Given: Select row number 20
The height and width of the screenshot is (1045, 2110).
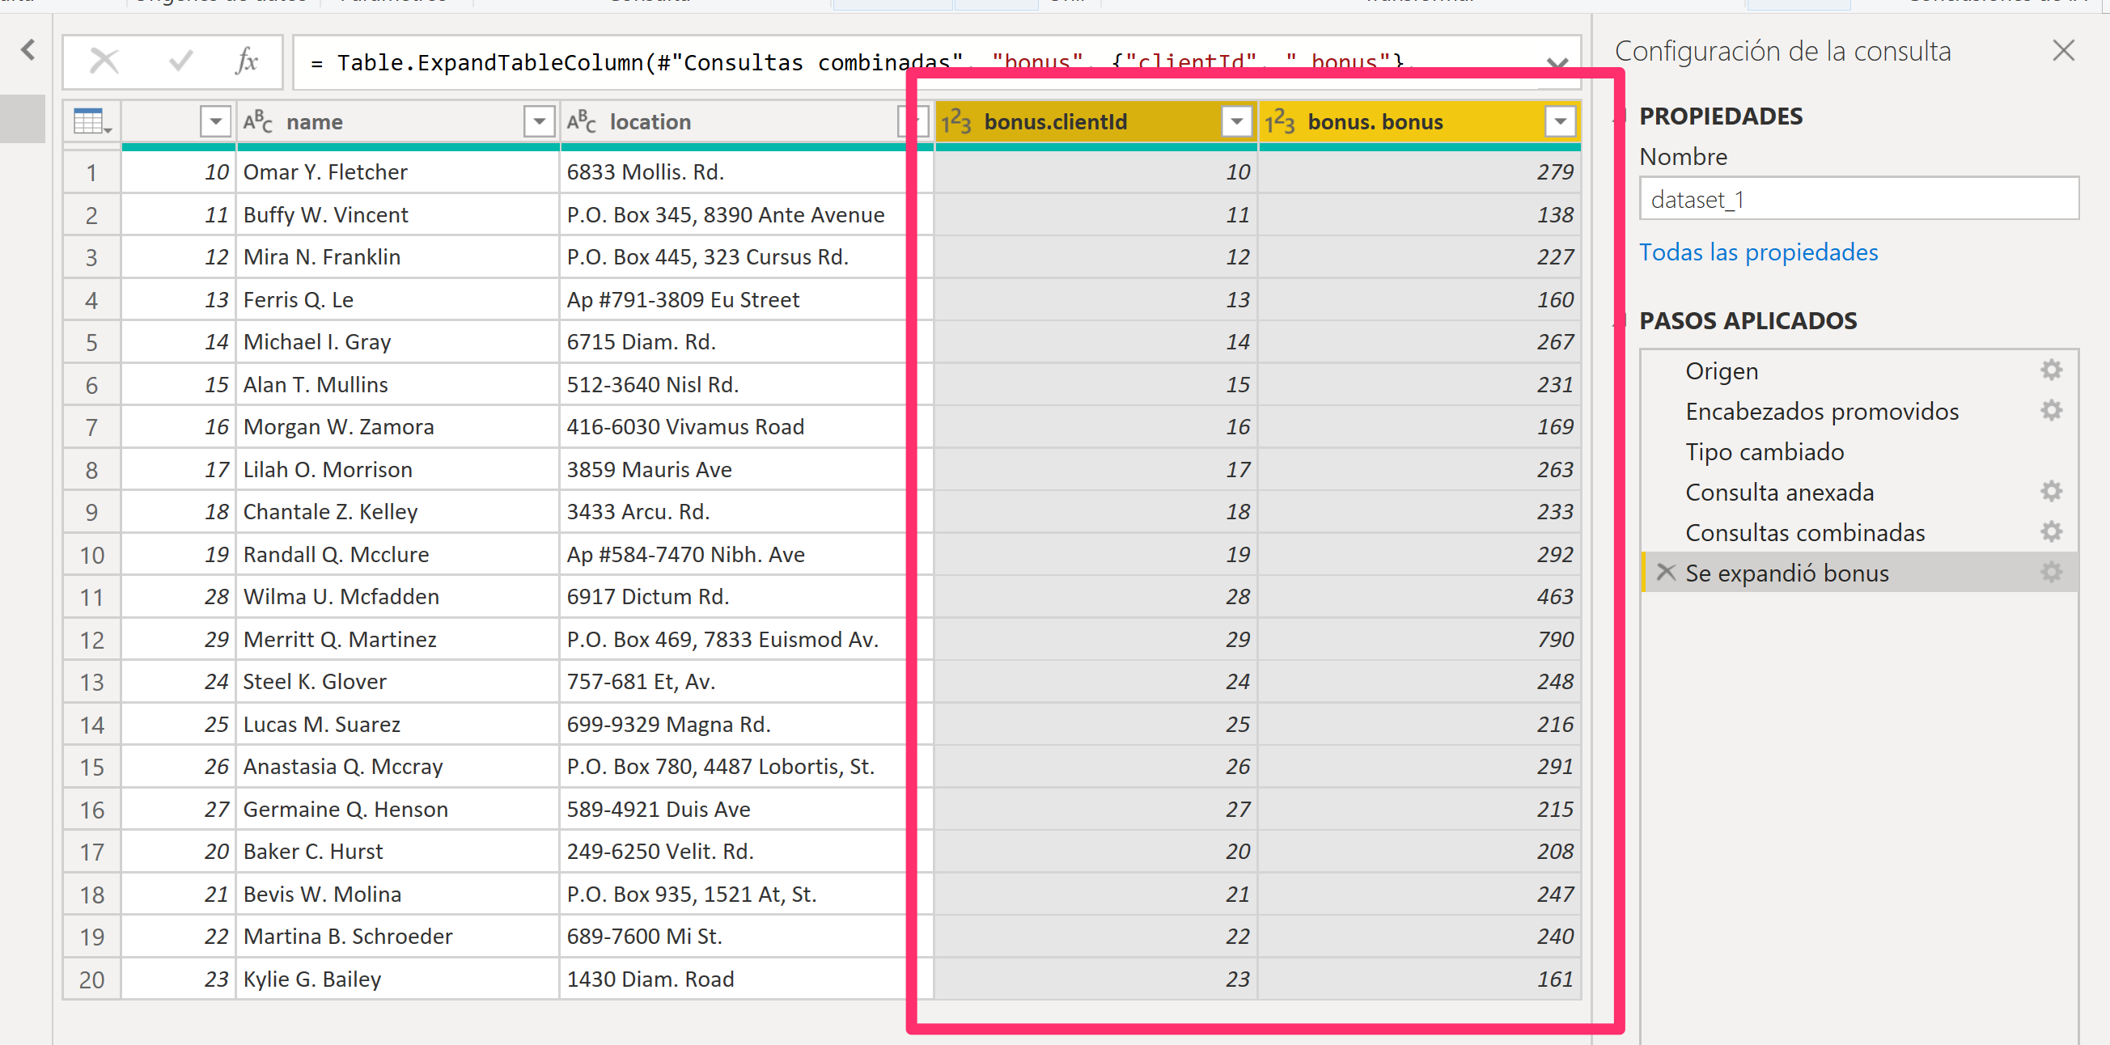Looking at the screenshot, I should tap(91, 979).
